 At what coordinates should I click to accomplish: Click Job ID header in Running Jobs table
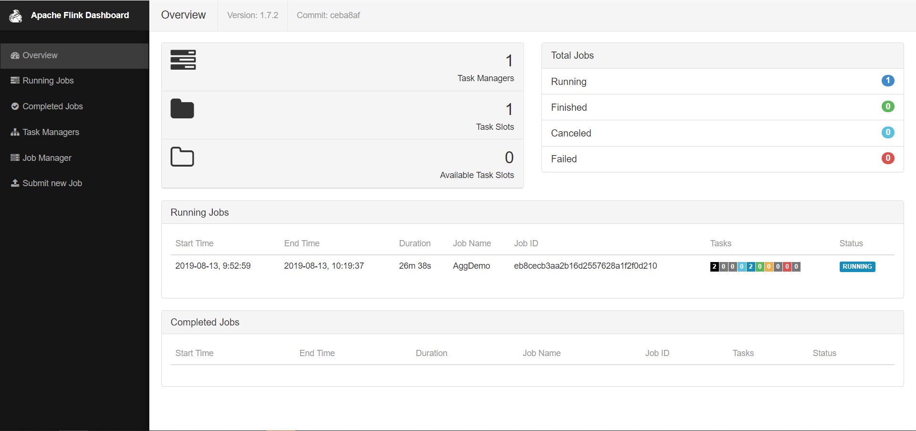tap(526, 243)
